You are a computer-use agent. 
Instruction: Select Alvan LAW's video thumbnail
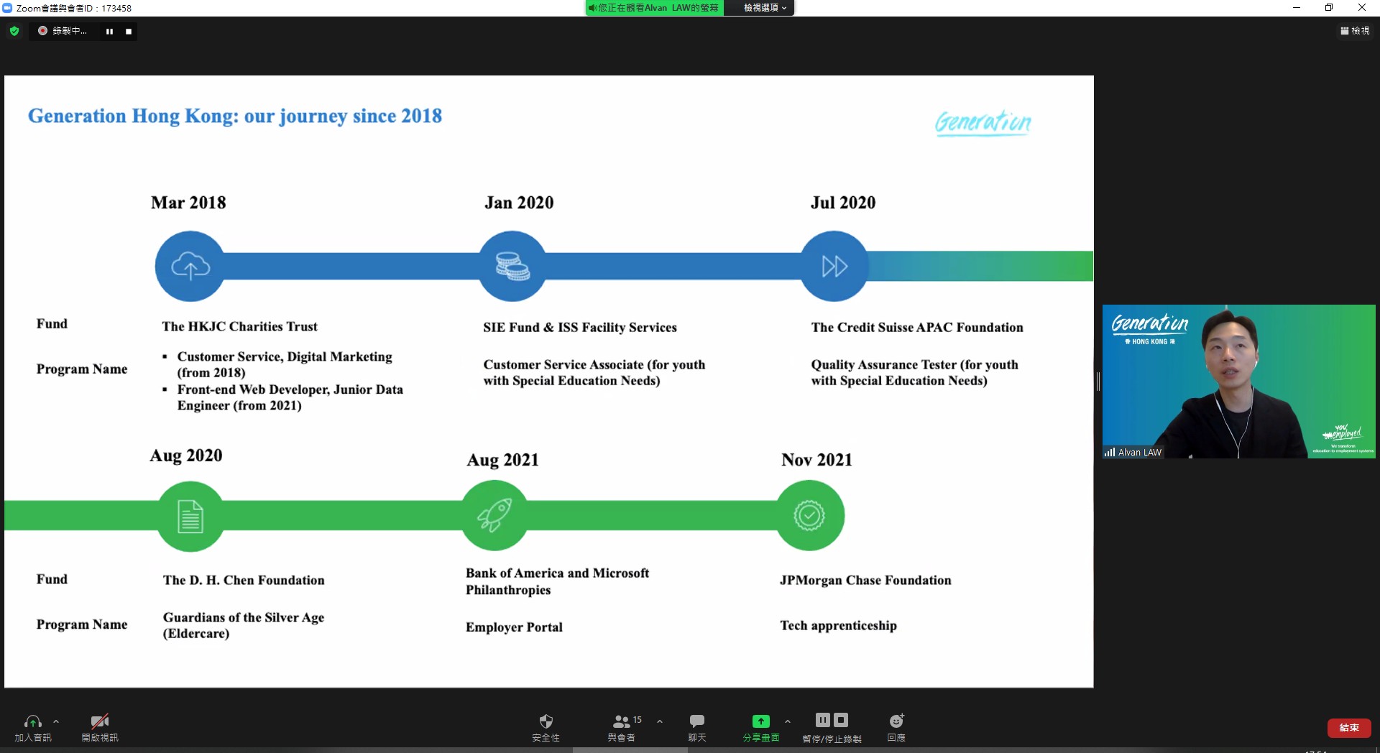pos(1238,382)
